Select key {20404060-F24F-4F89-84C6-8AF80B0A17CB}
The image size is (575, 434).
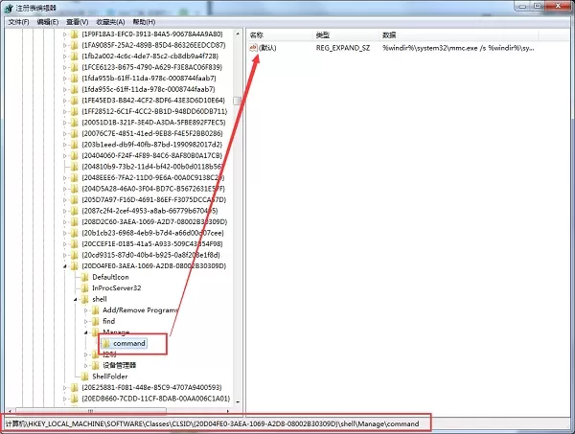click(x=151, y=155)
